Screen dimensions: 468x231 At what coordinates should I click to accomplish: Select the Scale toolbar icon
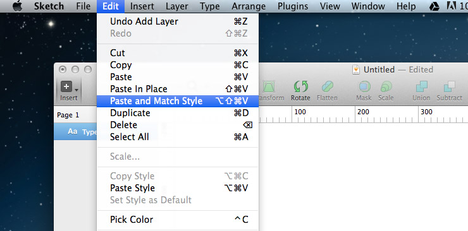point(386,86)
